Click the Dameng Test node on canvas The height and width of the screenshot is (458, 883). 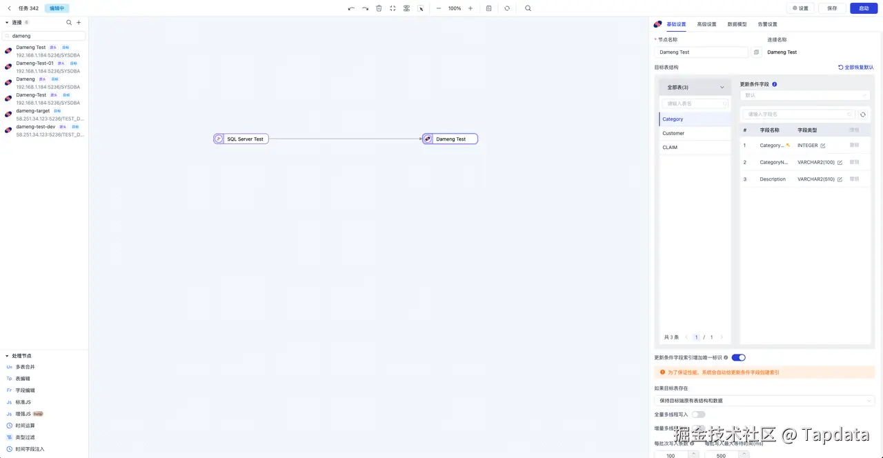(450, 139)
